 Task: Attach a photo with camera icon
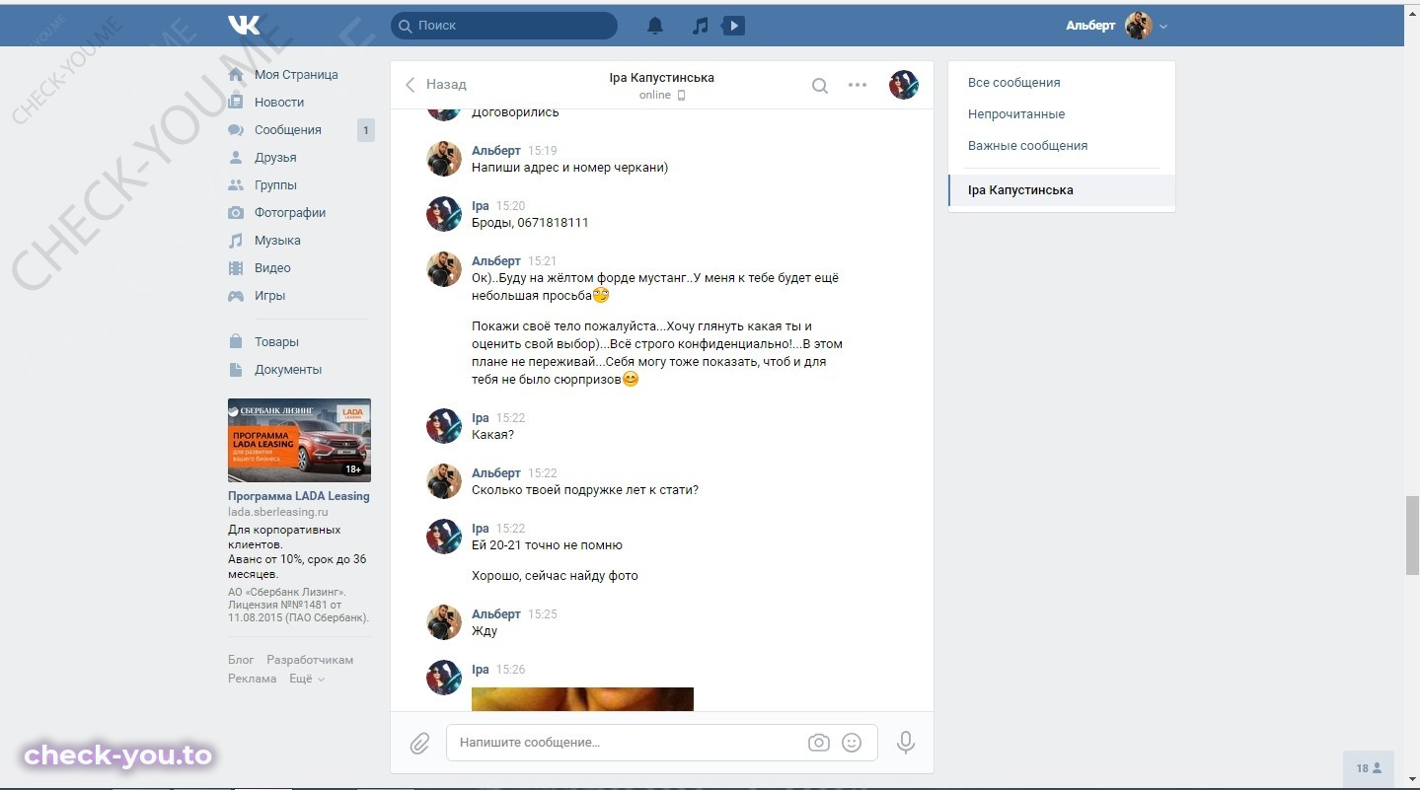[x=819, y=743]
